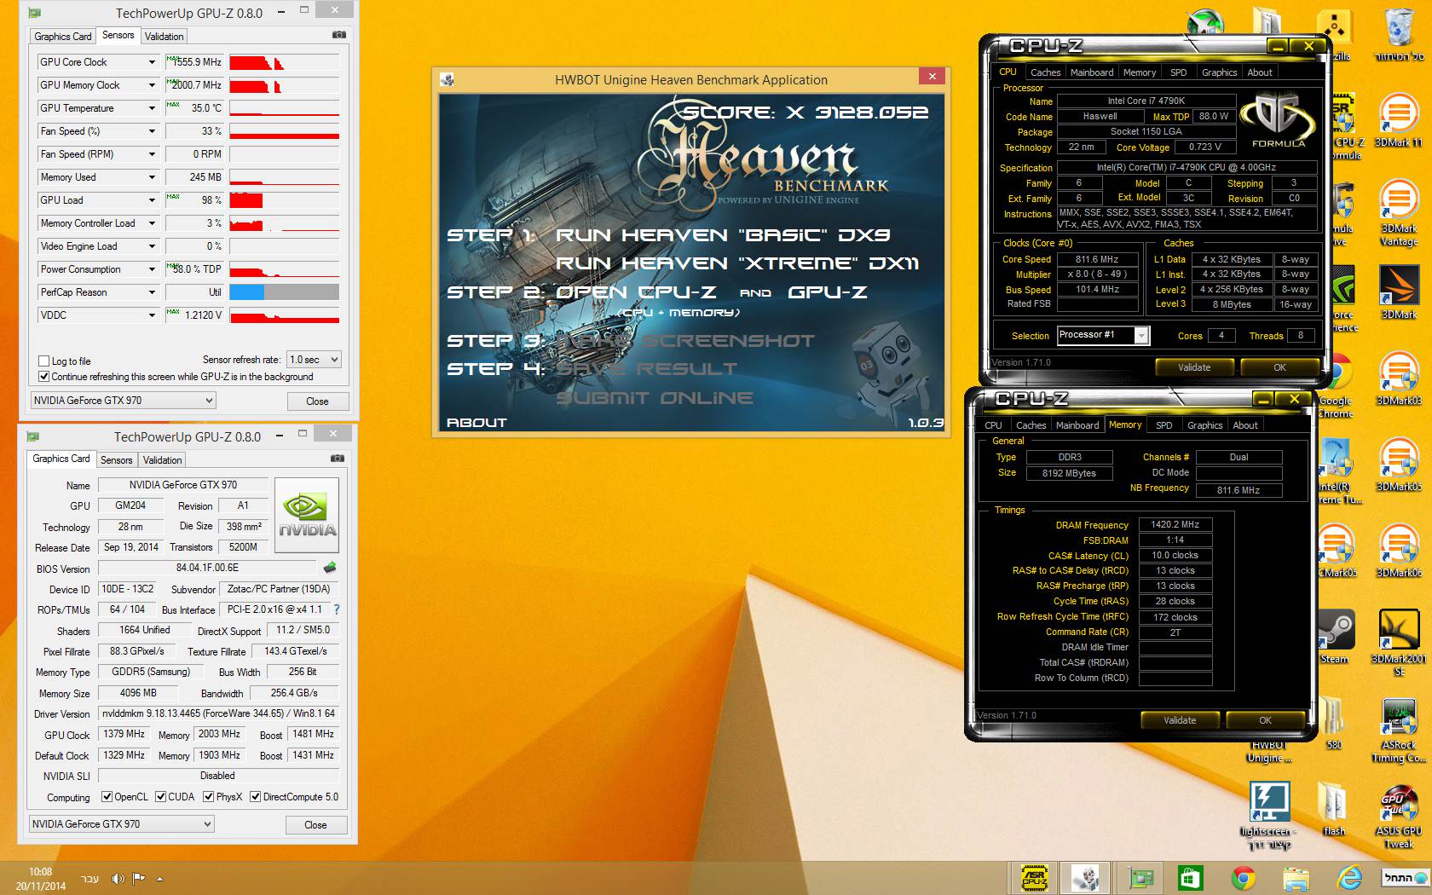
Task: Open the 3DMark03 desktop shortcut
Action: [1399, 378]
